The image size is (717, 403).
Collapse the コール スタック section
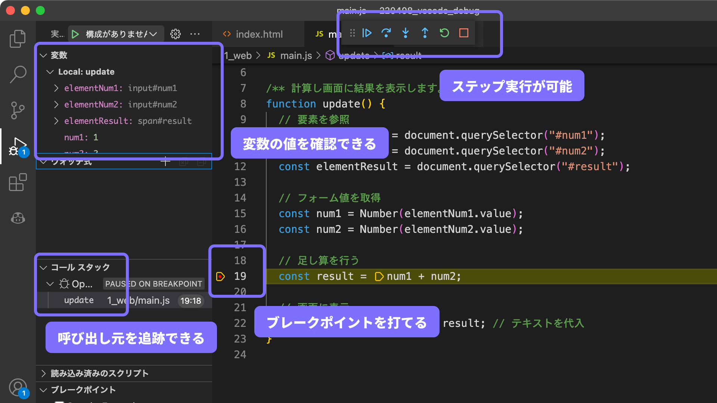point(80,268)
